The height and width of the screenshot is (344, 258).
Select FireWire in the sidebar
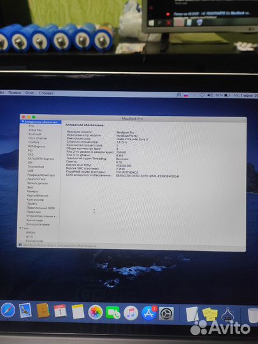[34, 142]
